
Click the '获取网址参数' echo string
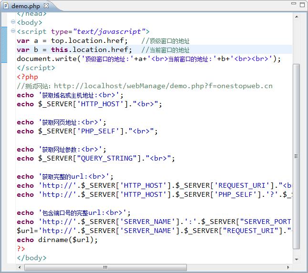70,149
